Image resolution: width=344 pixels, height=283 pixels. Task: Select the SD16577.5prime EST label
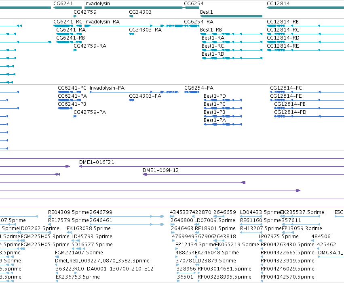point(92,245)
